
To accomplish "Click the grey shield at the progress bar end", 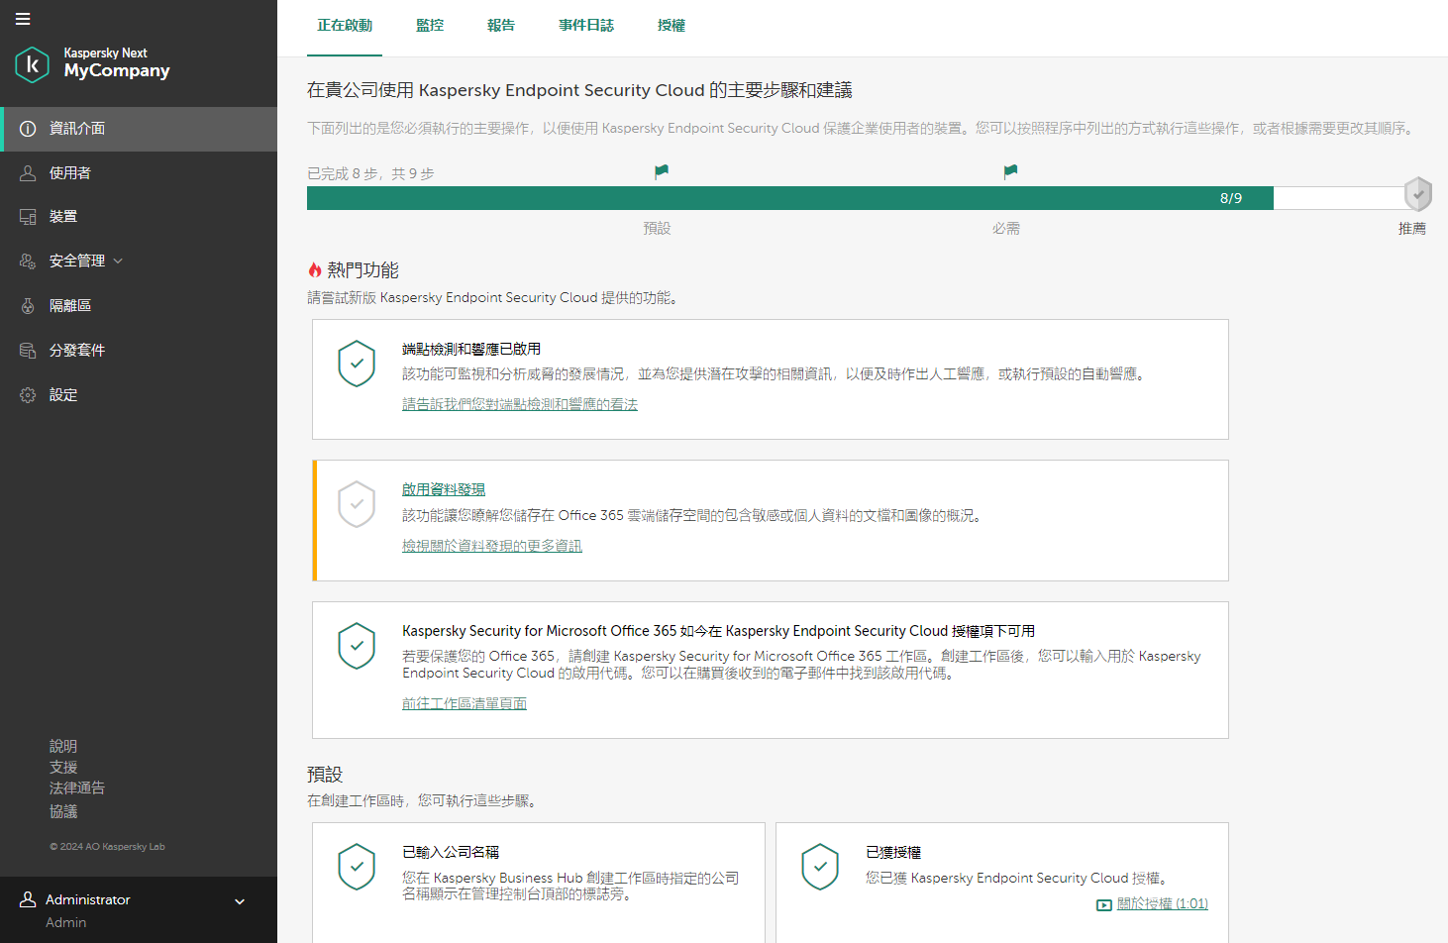I will coord(1418,194).
